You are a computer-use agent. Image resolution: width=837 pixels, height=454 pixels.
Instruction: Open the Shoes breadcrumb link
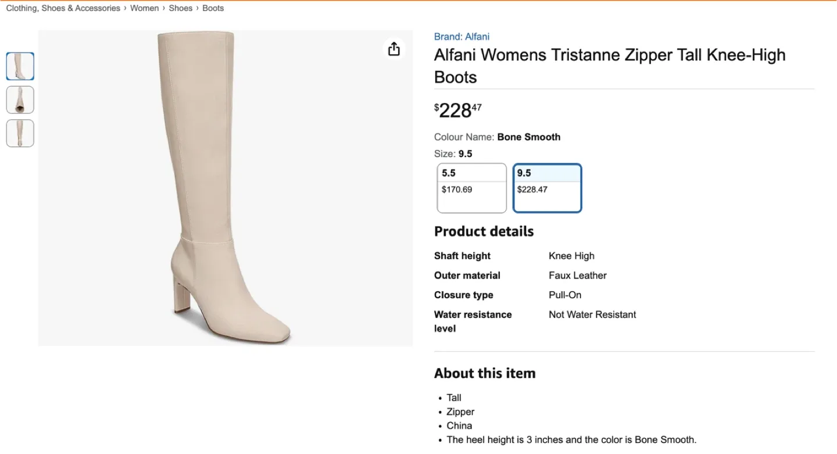180,8
